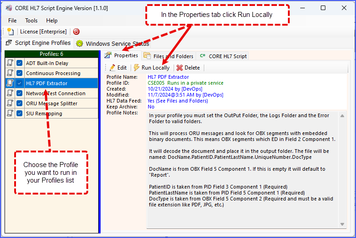Click the License [Enterprise] button

pyautogui.click(x=43, y=32)
